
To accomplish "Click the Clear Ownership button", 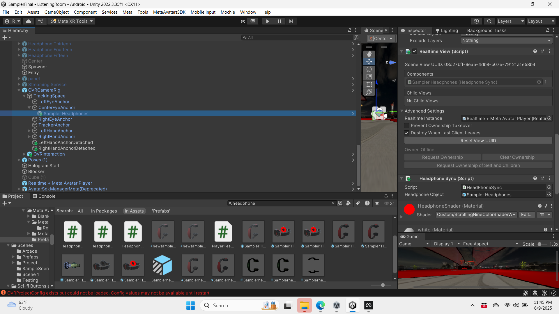I will pyautogui.click(x=517, y=157).
